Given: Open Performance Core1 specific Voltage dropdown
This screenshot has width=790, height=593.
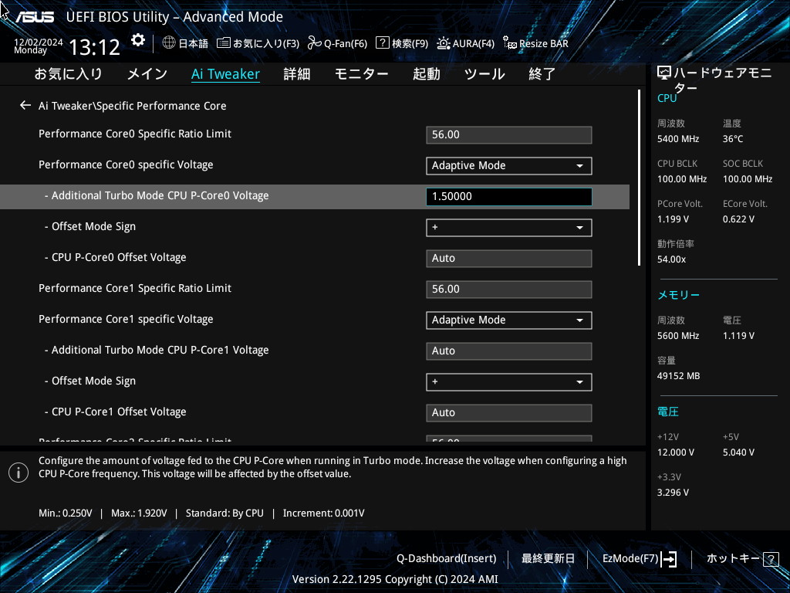Looking at the screenshot, I should 509,320.
